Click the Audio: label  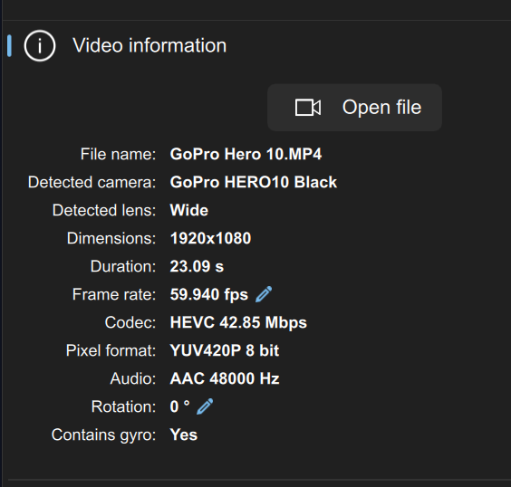click(133, 378)
